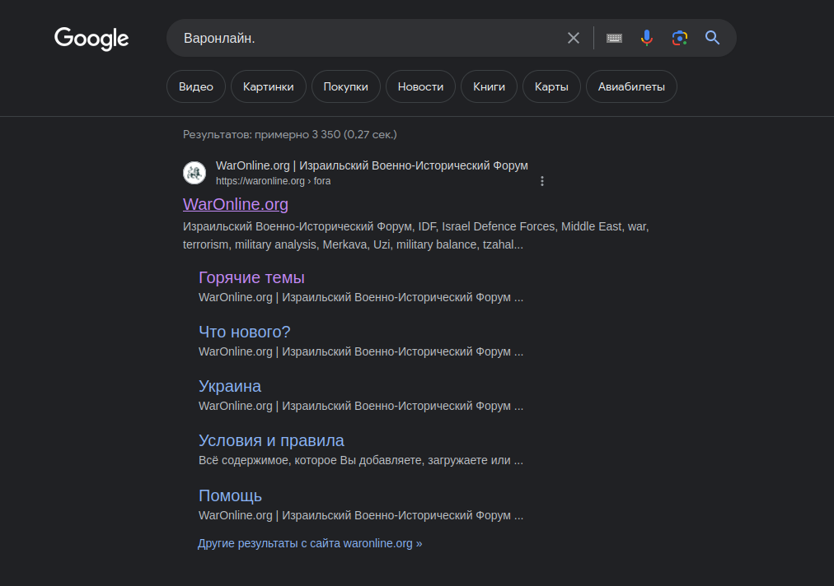Click snippet Всё содержимое, которое Вы добавляете
Viewport: 834px width, 586px height.
click(361, 461)
